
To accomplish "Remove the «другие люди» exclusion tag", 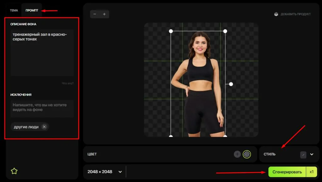I will tap(44, 127).
